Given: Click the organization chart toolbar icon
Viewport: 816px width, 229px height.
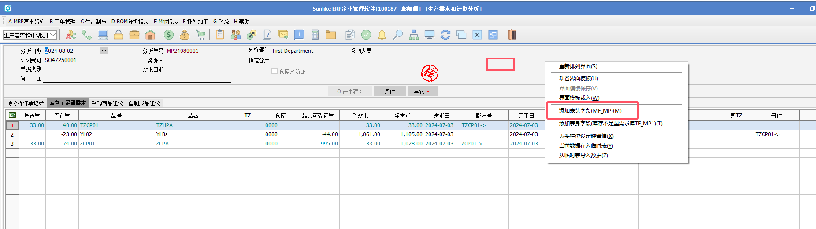Looking at the screenshot, I should pos(413,35).
